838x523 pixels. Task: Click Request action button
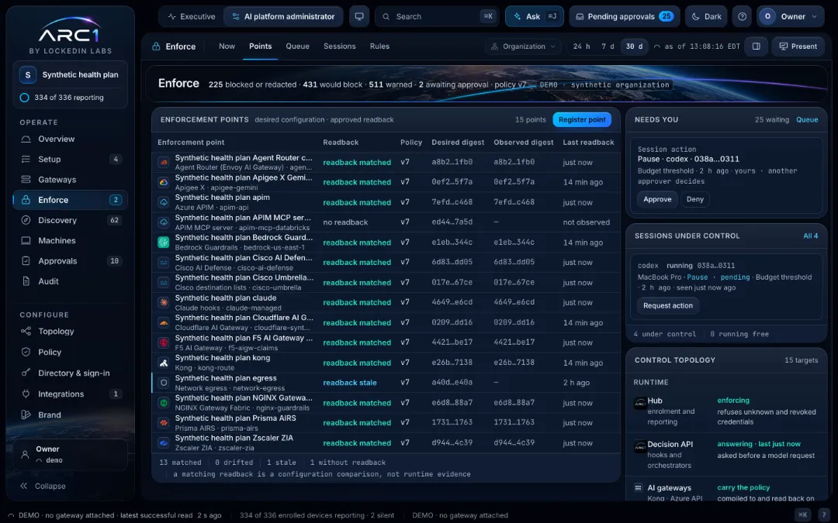point(667,305)
